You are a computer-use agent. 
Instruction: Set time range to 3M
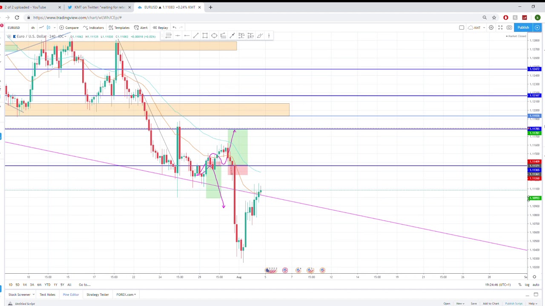[32, 285]
